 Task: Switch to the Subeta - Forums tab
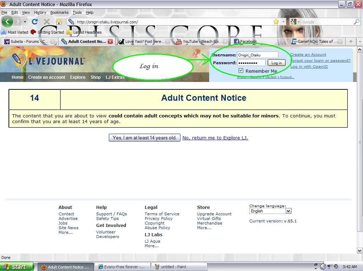(29, 42)
